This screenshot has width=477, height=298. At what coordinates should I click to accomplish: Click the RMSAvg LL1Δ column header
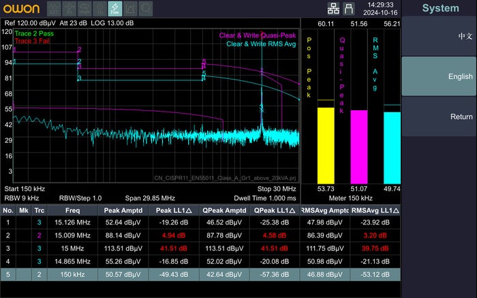375,210
